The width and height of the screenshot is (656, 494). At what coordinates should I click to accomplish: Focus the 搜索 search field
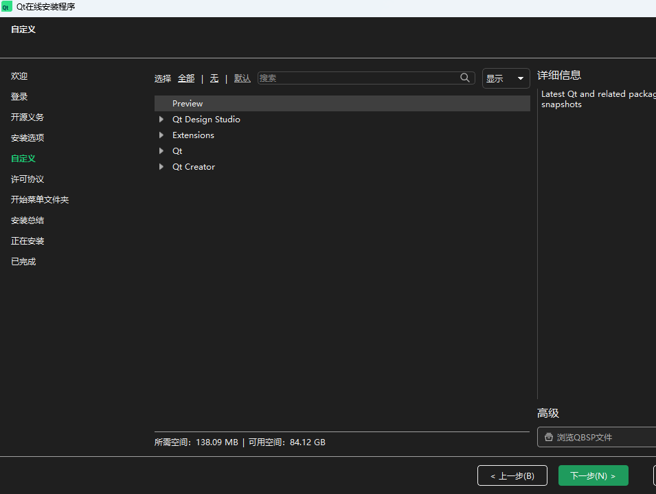[366, 78]
